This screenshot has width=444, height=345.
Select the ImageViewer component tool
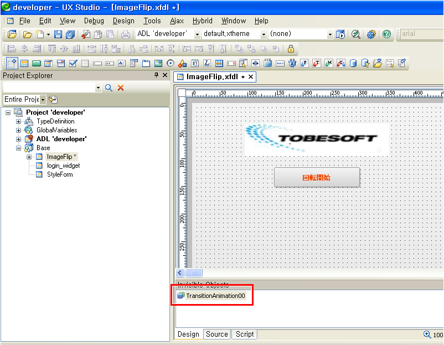[x=158, y=64]
